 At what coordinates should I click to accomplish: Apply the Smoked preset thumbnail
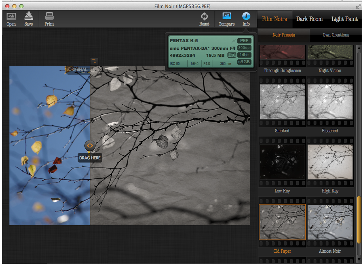[282, 102]
